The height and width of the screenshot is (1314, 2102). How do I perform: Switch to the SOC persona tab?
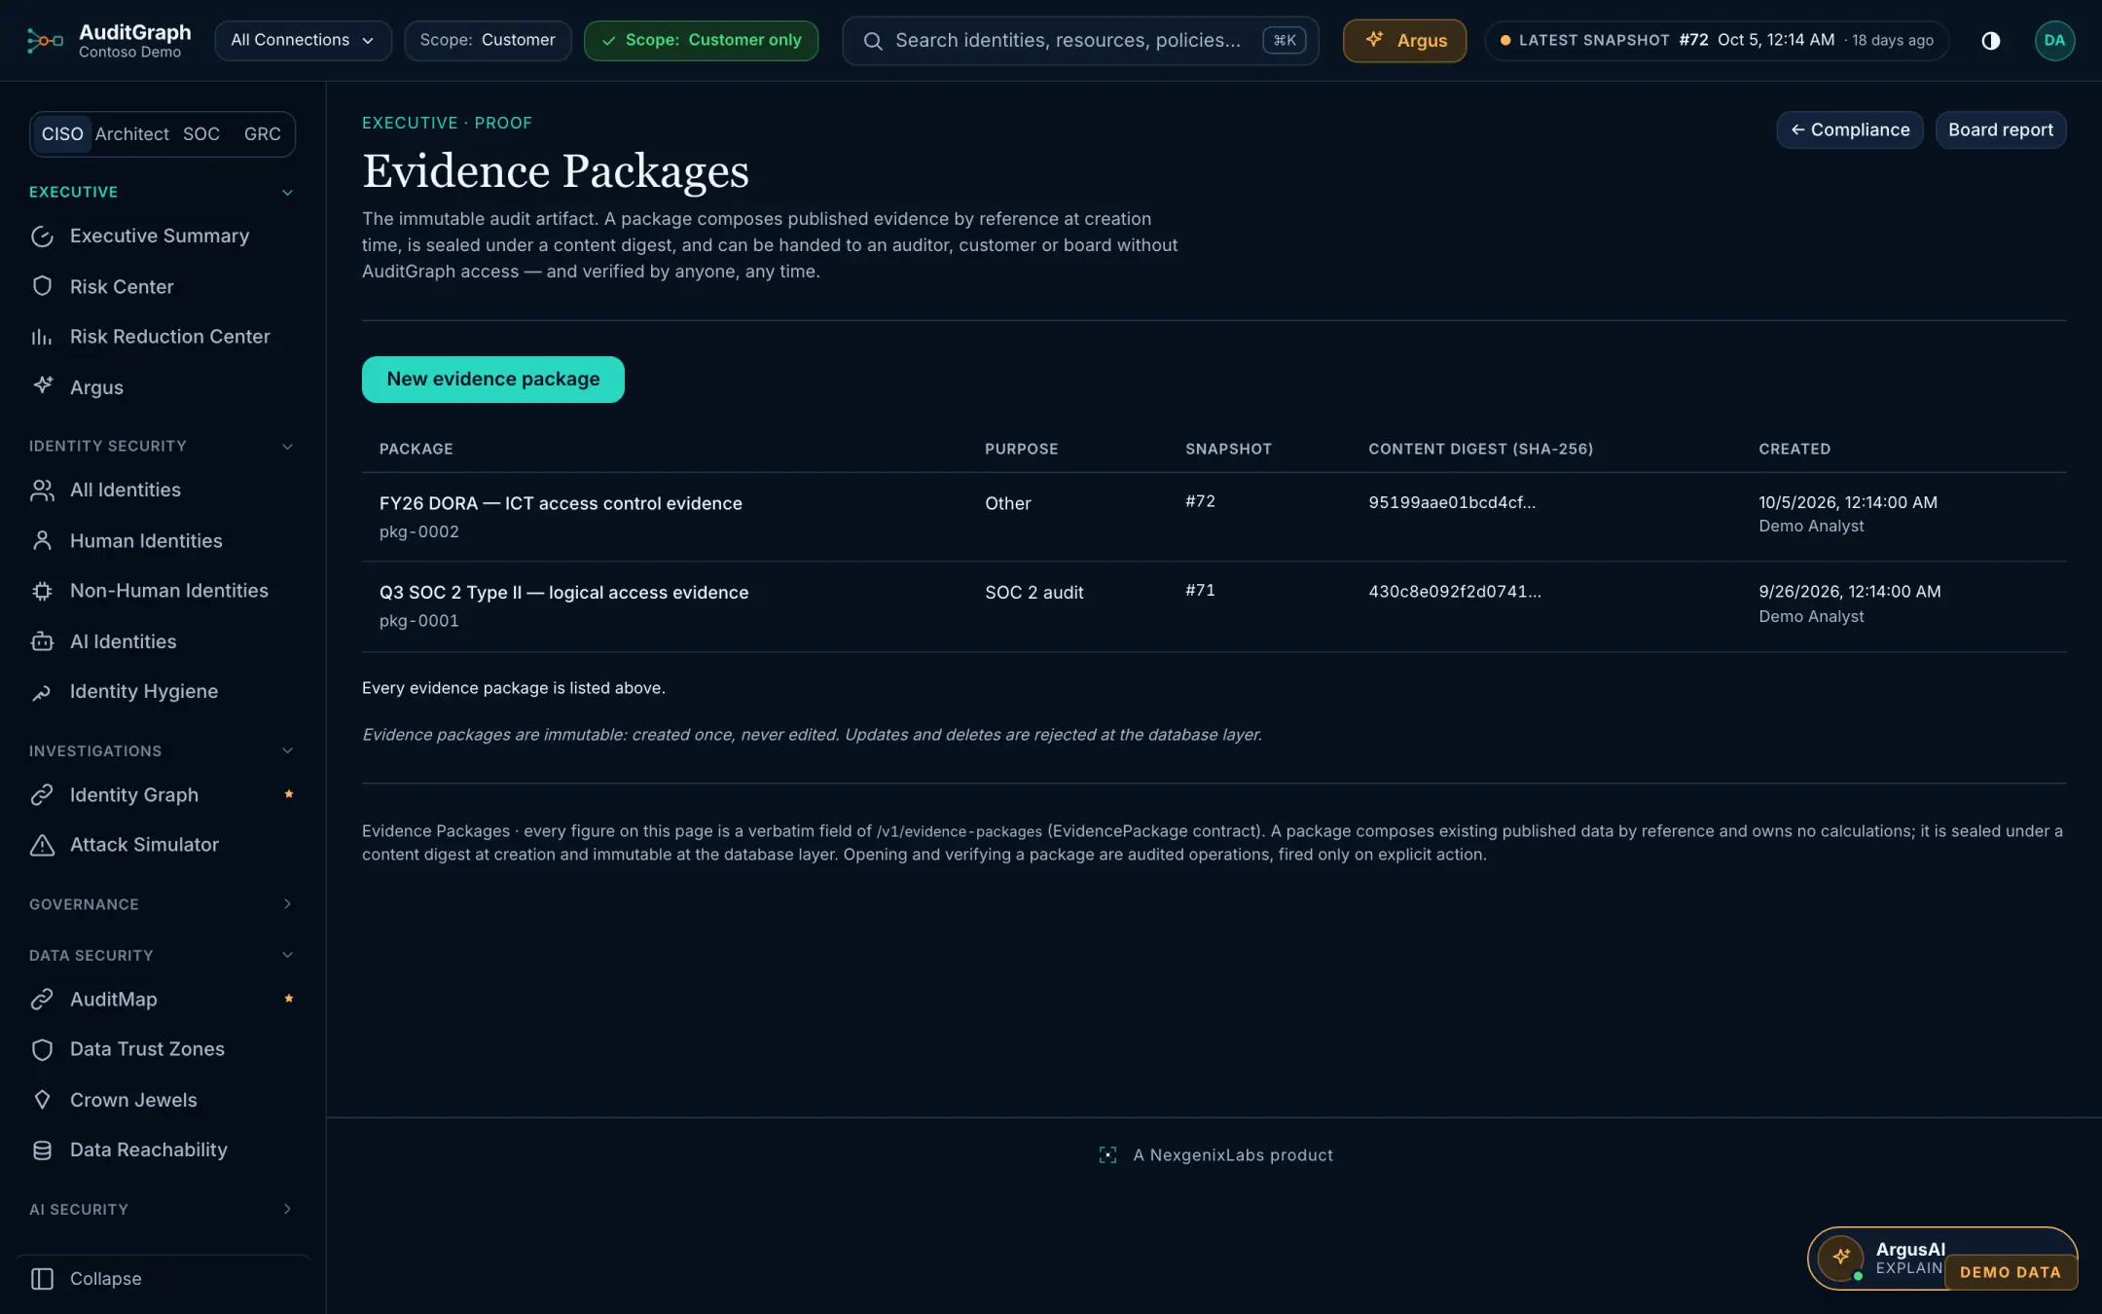[x=201, y=133]
